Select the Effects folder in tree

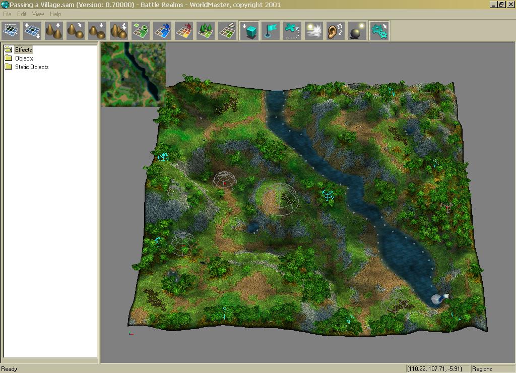point(23,50)
